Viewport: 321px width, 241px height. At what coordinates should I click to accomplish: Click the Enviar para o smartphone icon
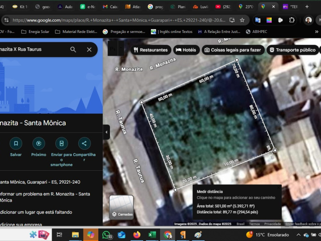(61, 143)
